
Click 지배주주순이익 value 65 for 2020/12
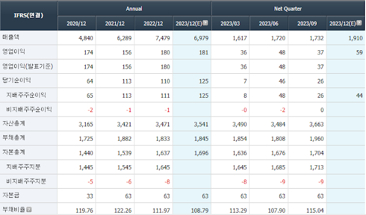pyautogui.click(x=90, y=95)
